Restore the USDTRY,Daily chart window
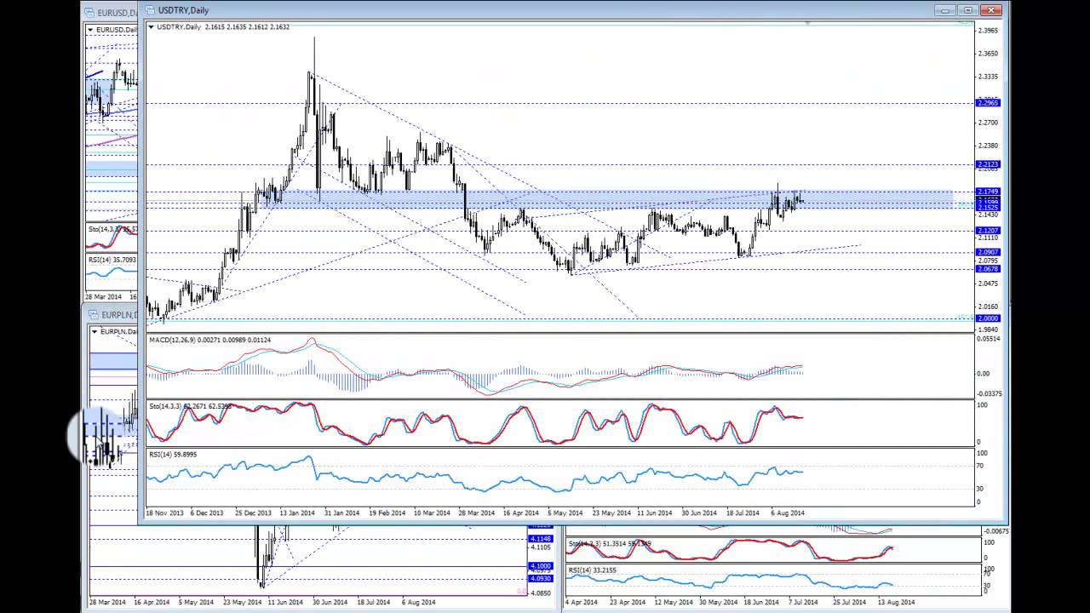This screenshot has height=613, width=1090. 967,10
